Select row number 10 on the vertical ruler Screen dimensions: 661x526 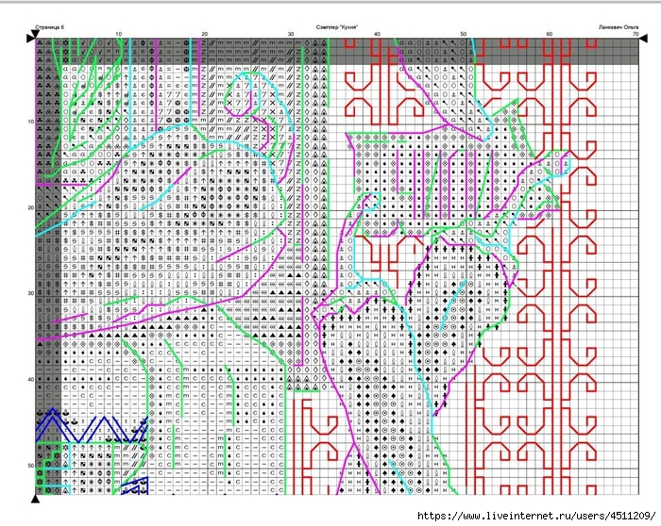click(31, 122)
